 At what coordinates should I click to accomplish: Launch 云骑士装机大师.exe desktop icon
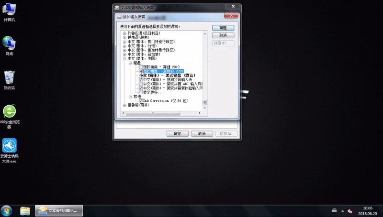pos(9,151)
